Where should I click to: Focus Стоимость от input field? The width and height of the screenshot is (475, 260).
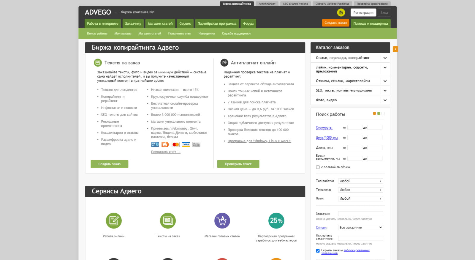click(x=355, y=127)
